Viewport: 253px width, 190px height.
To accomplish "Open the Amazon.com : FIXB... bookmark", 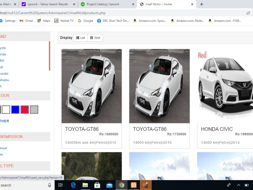I will (x=225, y=21).
